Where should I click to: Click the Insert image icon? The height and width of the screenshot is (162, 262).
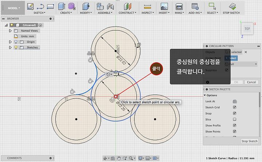click(x=164, y=7)
